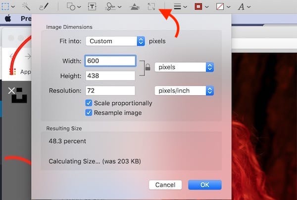Toggle the Resample image checkbox
The width and height of the screenshot is (297, 200).
89,113
